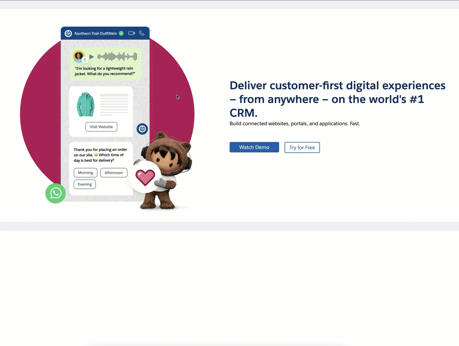This screenshot has height=346, width=459.
Task: Click the Deliver customer-first digital experiences headline
Action: (x=338, y=99)
